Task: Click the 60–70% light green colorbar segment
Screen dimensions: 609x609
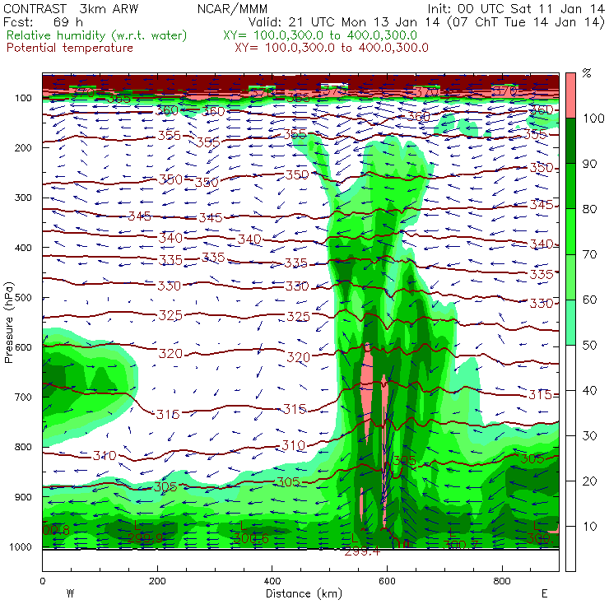Action: 570,277
